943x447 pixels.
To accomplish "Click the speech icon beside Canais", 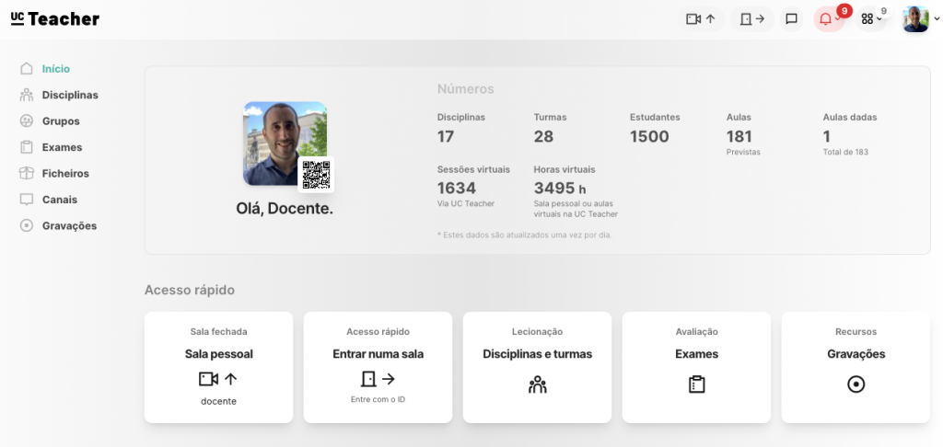I will coord(27,200).
